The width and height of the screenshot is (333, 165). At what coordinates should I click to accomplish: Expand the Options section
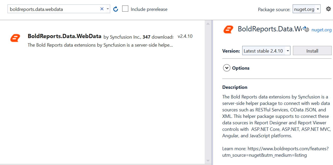(240, 68)
